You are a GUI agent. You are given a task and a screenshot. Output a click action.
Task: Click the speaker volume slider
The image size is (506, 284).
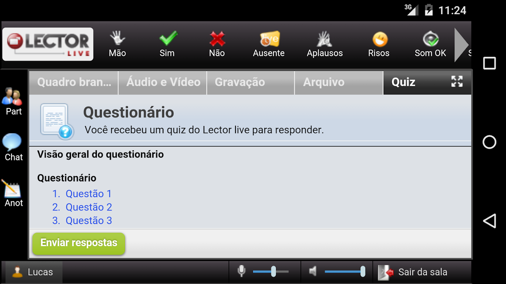click(x=344, y=272)
